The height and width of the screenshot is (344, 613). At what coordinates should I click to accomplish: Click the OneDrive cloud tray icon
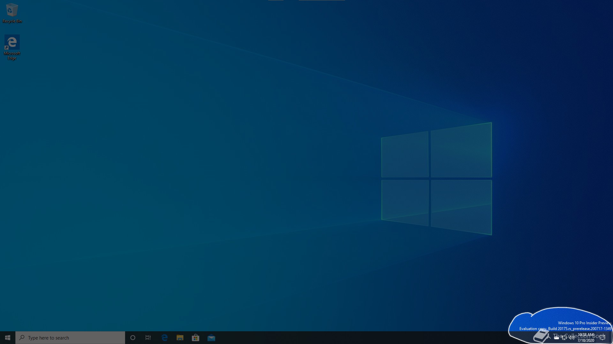[556, 338]
